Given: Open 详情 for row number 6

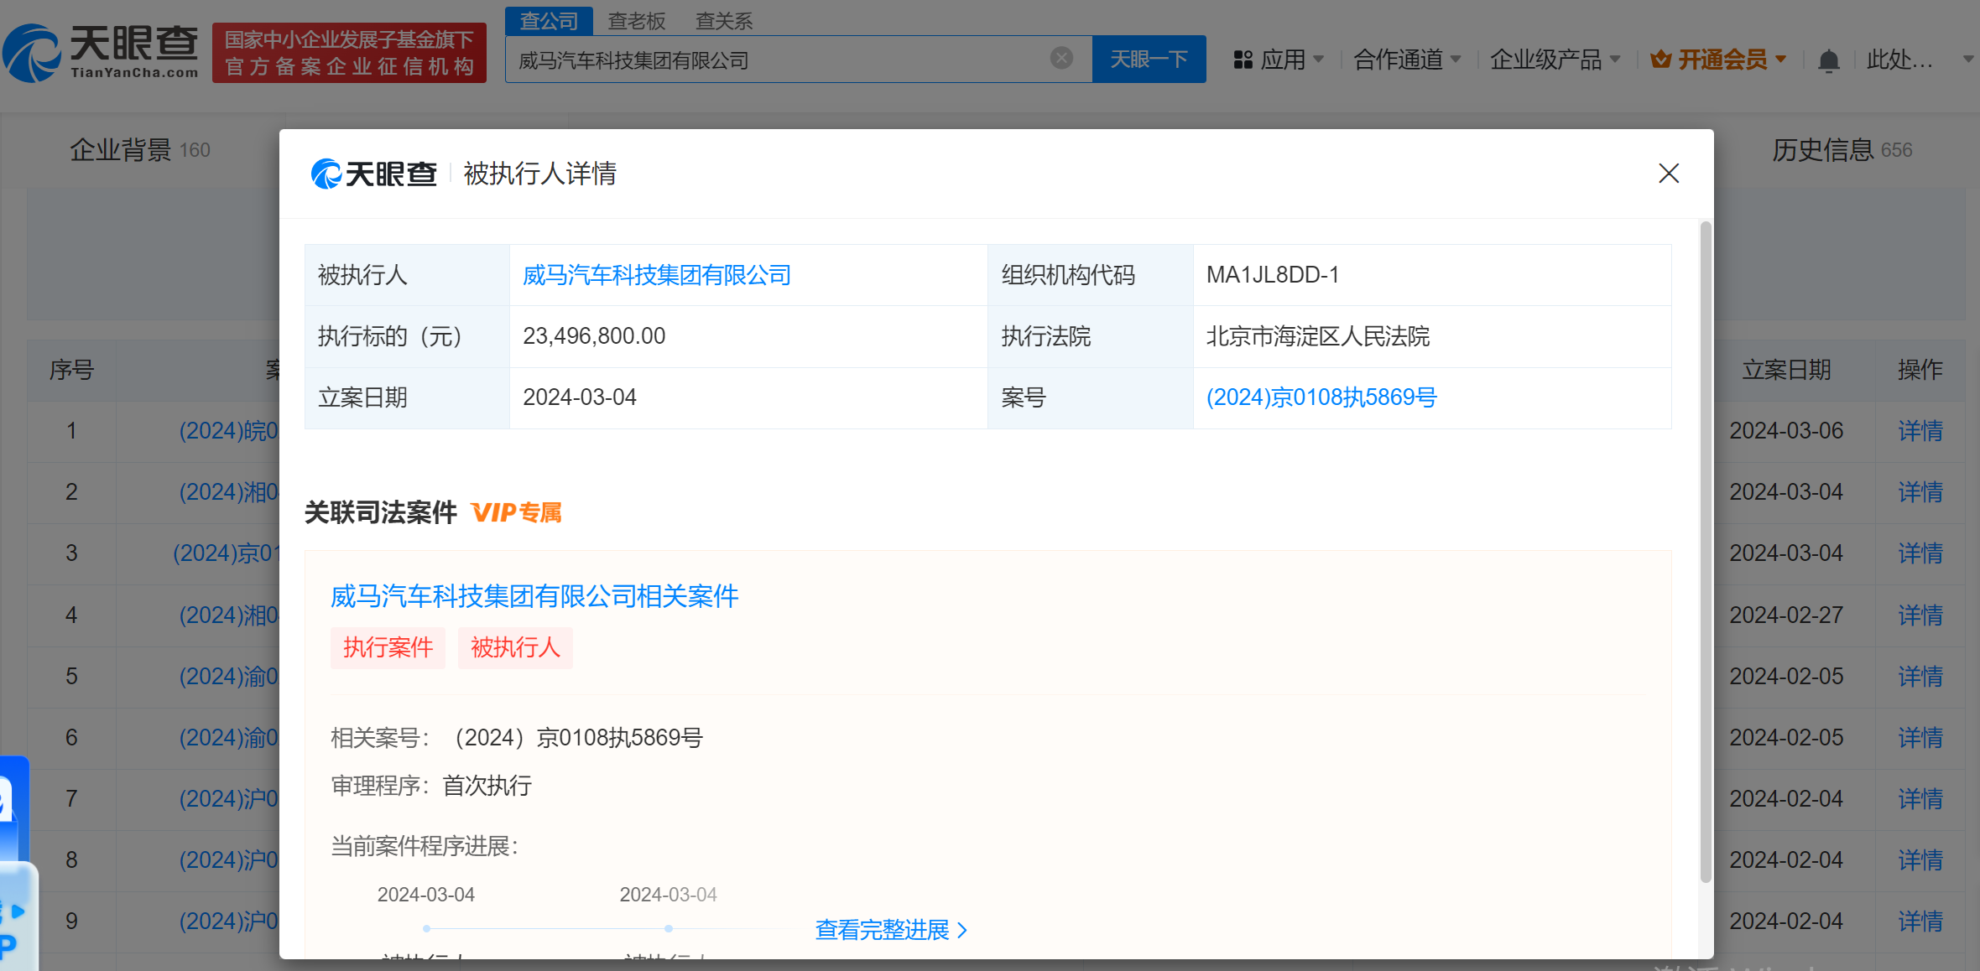Looking at the screenshot, I should [1920, 738].
